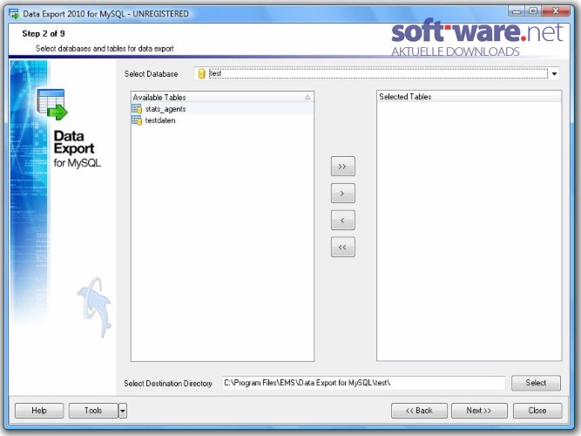Close window via title bar X
Viewport: 581px width, 436px height.
tap(555, 11)
